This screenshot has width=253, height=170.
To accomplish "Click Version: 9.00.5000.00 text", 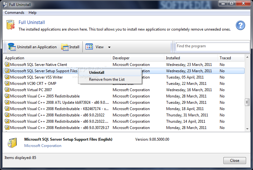I will point(152,139).
